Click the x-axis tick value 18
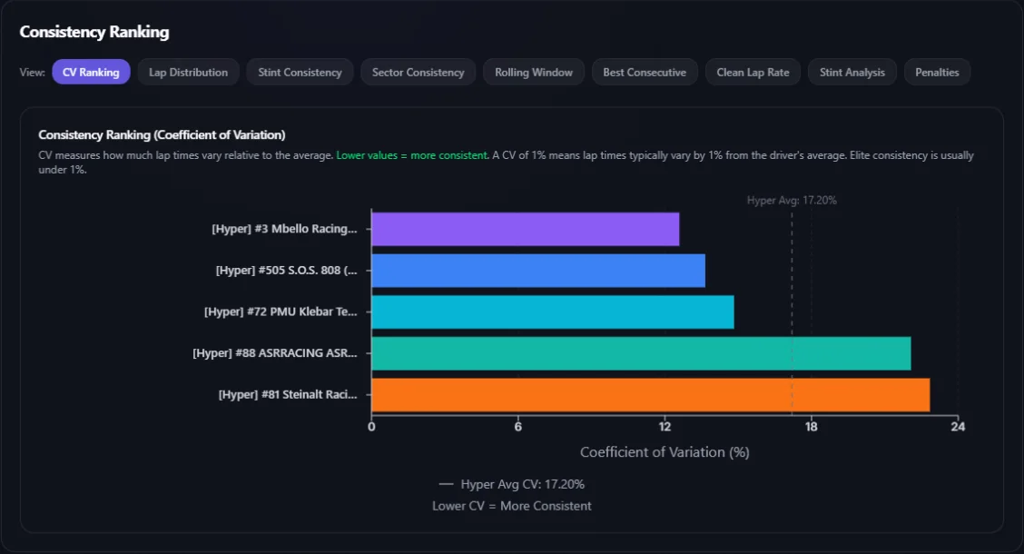 click(x=811, y=427)
